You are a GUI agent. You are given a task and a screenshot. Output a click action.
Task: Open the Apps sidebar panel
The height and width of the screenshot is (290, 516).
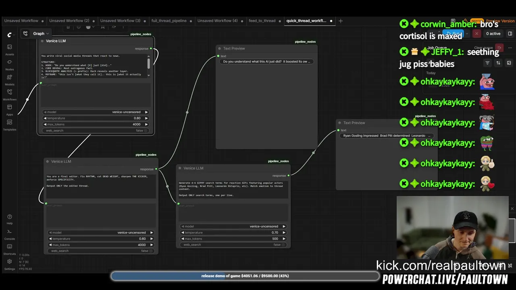[x=9, y=110]
